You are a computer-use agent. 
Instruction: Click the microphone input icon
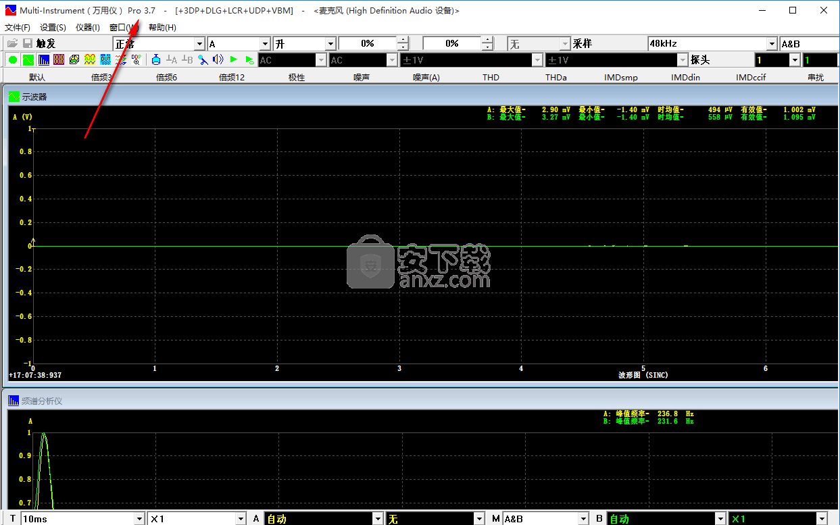tap(203, 60)
